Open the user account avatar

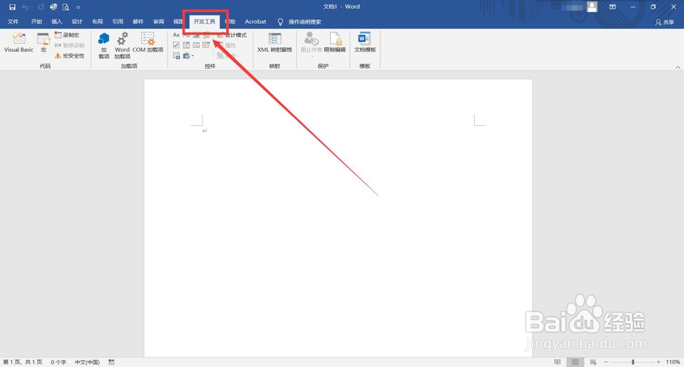click(592, 7)
